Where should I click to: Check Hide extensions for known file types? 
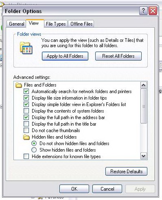click(26, 157)
